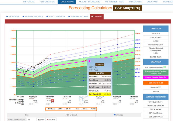Image resolution: width=173 pixels, height=121 pixels.
Task: Toggle EPS in the chart legend
Action: [x=60, y=109]
